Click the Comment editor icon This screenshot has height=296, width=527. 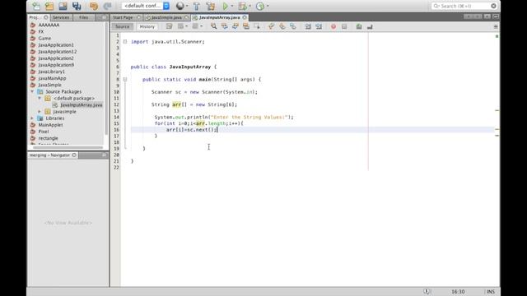pos(359,26)
